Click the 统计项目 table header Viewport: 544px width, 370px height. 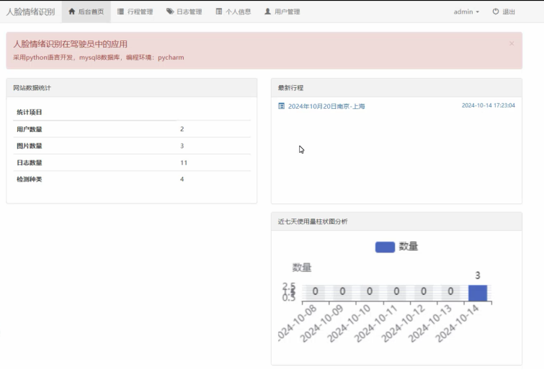tap(29, 113)
